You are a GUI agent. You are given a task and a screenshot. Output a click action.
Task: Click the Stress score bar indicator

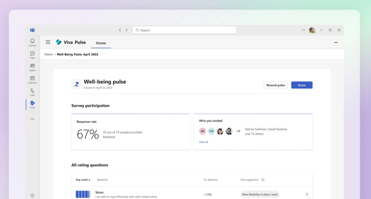[x=83, y=194]
